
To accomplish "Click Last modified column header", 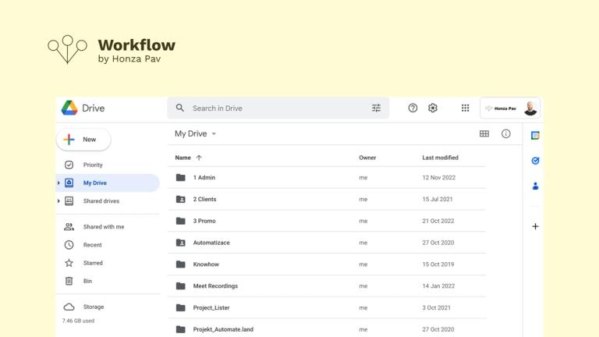I will (x=440, y=158).
